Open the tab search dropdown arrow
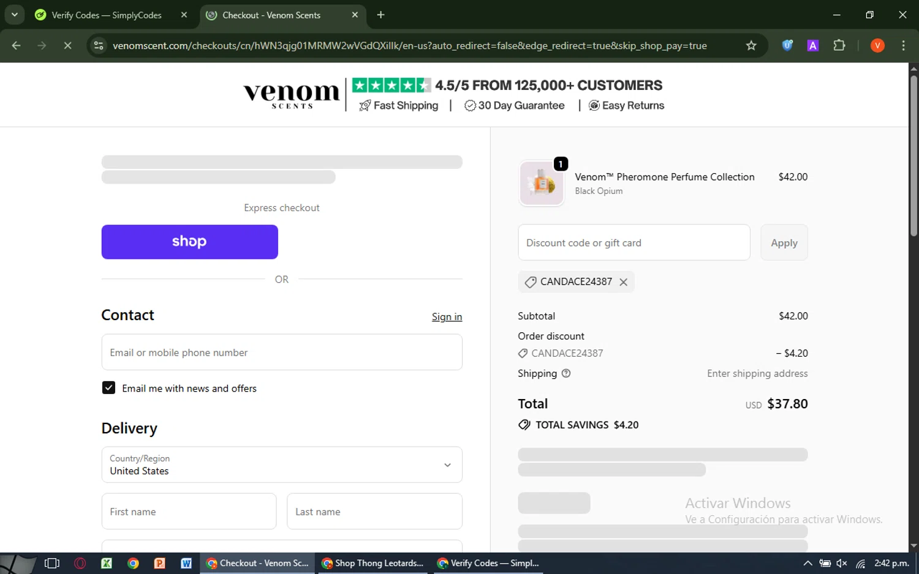This screenshot has width=919, height=574. [14, 15]
